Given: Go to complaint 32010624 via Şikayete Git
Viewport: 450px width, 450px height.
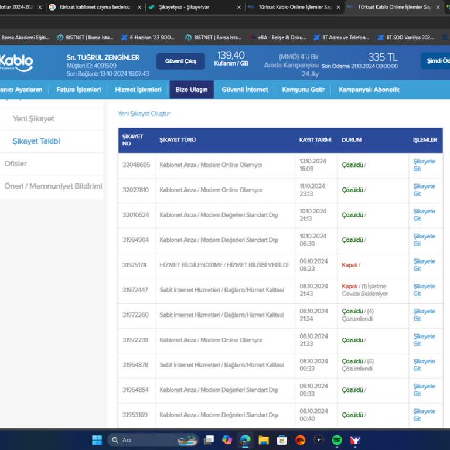Looking at the screenshot, I should 424,215.
